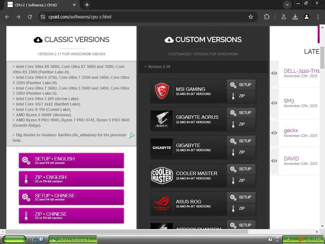
Task: Download SETUP • CHINESE classic version
Action: [x=71, y=197]
